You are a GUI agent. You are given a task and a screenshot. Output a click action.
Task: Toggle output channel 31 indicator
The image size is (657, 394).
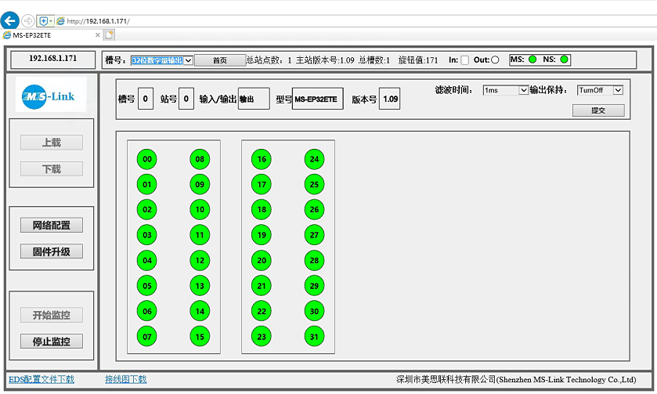(x=314, y=337)
